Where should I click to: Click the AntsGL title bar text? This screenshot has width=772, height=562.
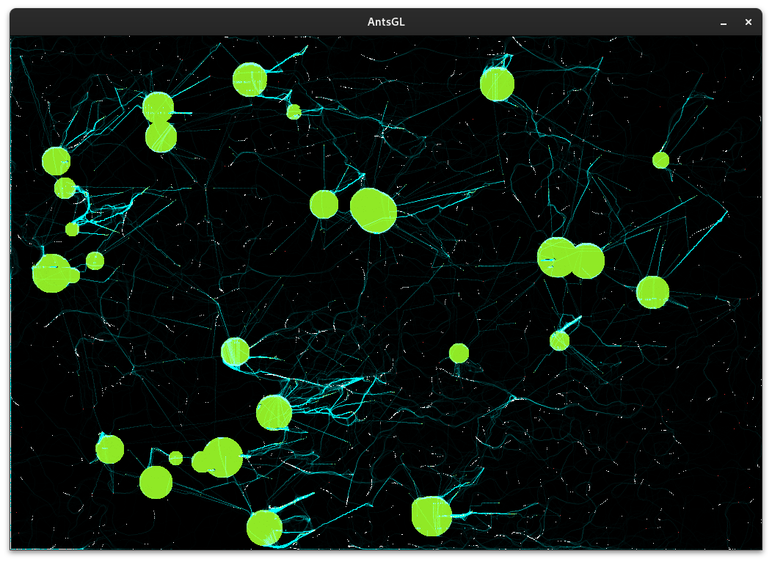tap(386, 22)
